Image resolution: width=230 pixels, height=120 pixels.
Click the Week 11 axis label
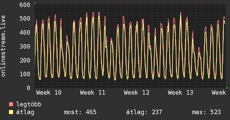(93, 93)
